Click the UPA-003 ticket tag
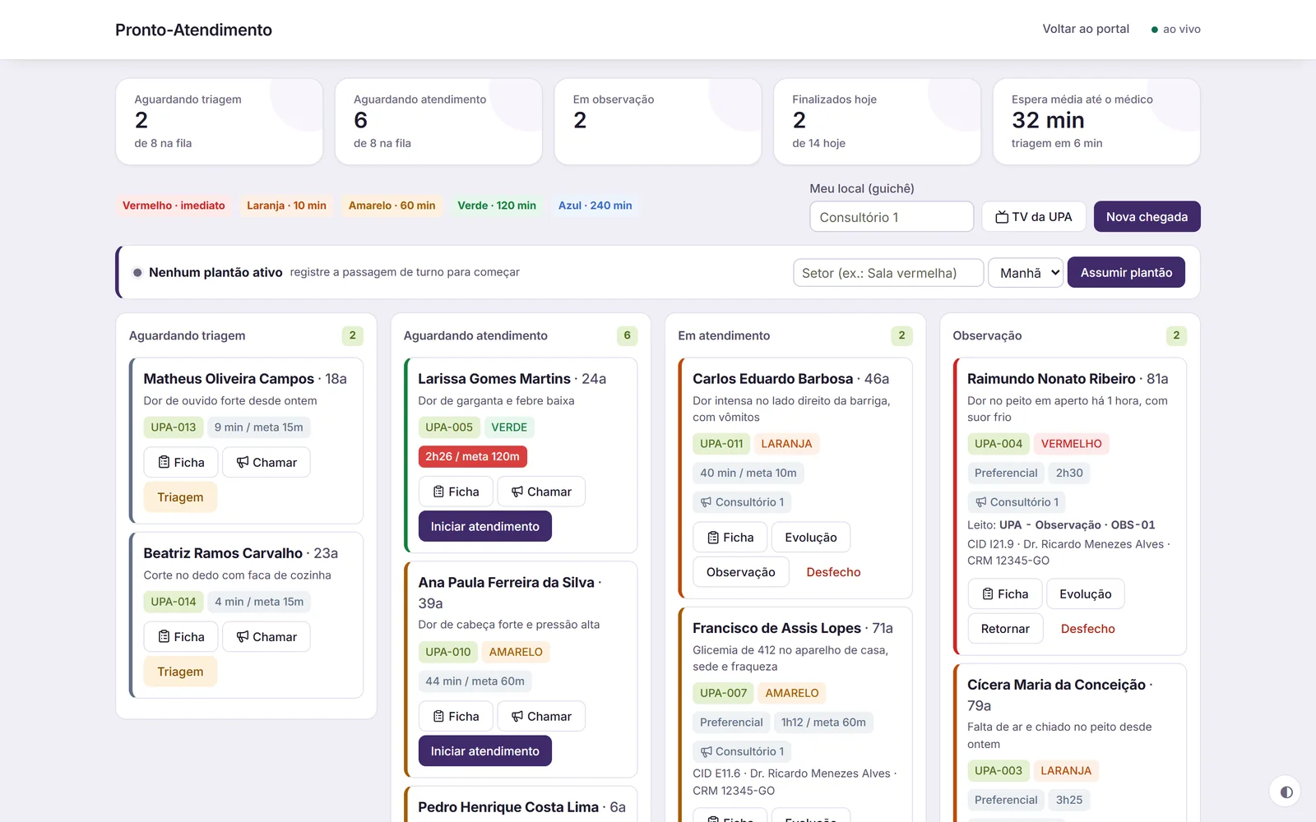This screenshot has width=1316, height=822. pos(999,771)
